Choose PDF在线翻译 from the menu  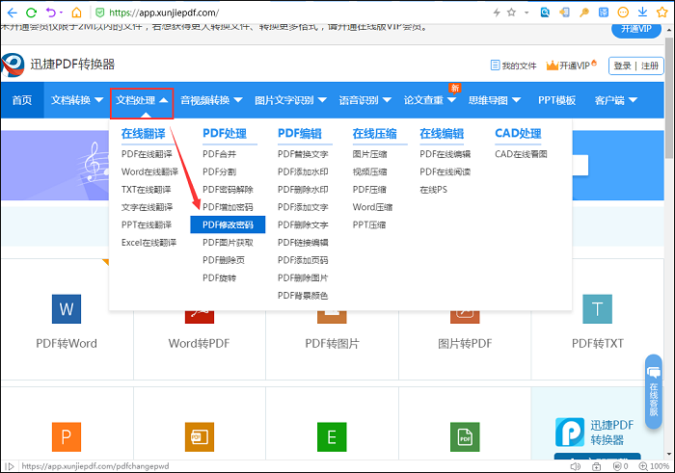(147, 154)
